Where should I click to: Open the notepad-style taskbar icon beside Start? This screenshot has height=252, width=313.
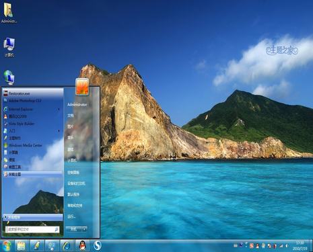(x=22, y=246)
